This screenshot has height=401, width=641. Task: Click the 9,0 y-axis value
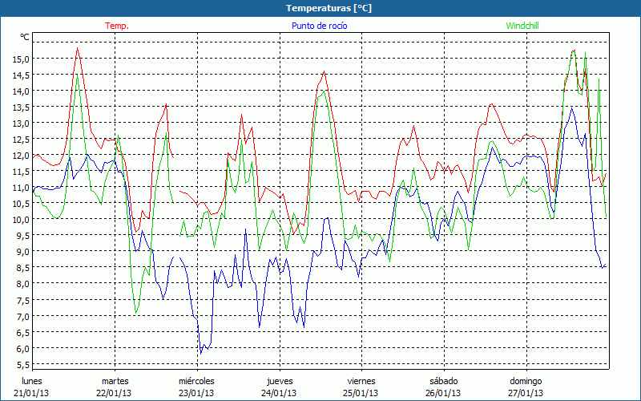pos(22,252)
